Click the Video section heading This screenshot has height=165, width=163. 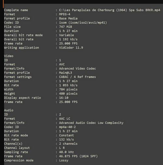9,56
